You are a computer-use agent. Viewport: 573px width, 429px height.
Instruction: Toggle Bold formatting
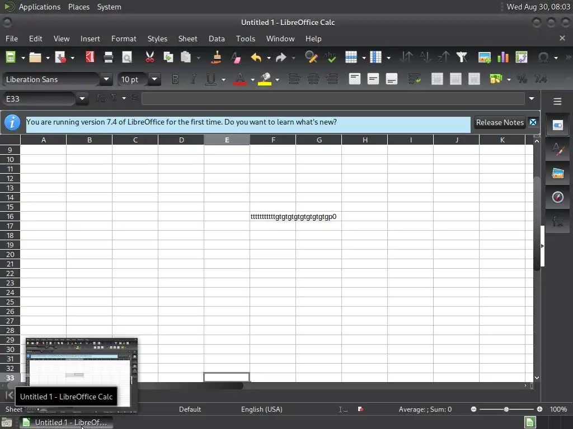point(175,79)
